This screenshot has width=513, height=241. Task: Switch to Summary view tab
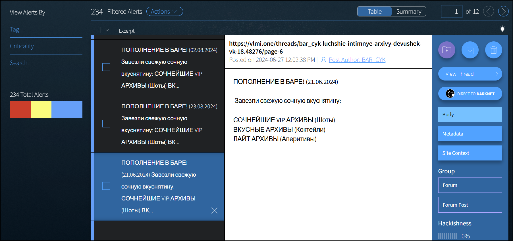pyautogui.click(x=408, y=11)
